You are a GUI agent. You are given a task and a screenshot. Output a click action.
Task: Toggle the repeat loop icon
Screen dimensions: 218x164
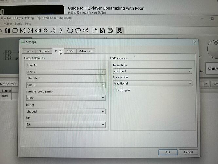(78, 31)
